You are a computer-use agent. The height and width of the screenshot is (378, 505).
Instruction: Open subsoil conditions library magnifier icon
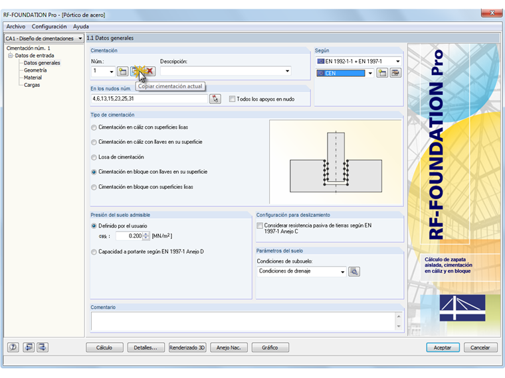(x=354, y=272)
